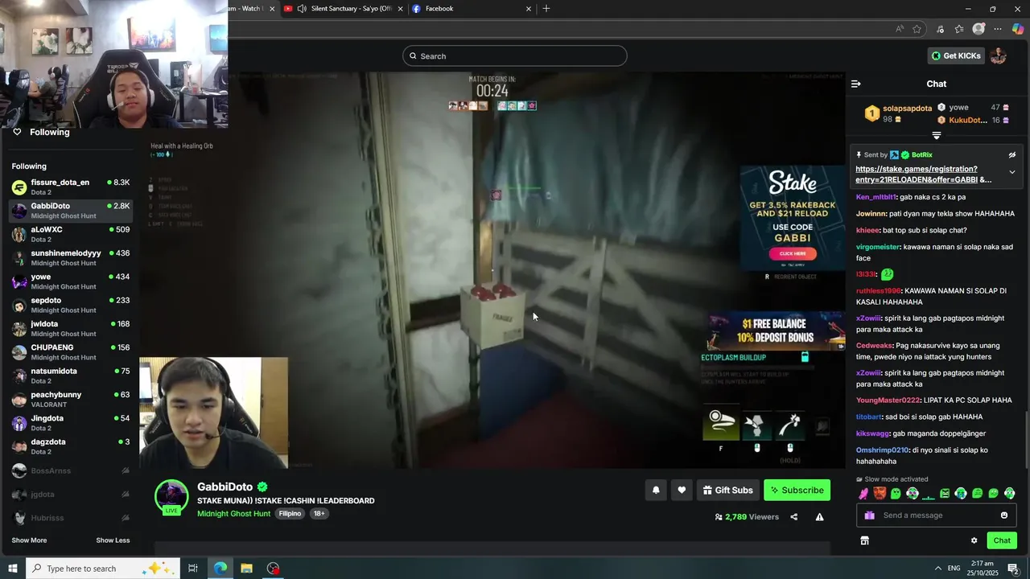Open chat settings gear
The height and width of the screenshot is (579, 1030).
[x=974, y=540]
